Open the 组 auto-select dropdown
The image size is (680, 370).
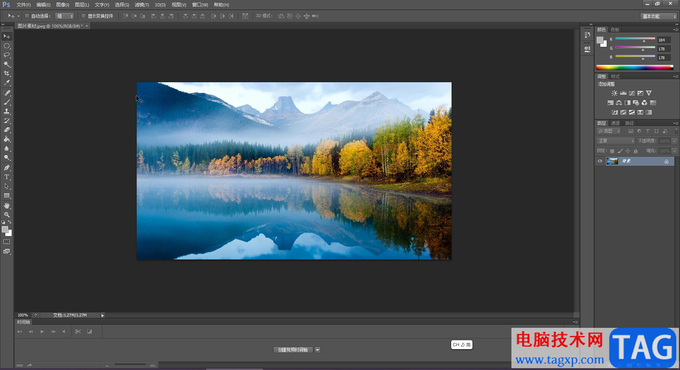(x=64, y=16)
